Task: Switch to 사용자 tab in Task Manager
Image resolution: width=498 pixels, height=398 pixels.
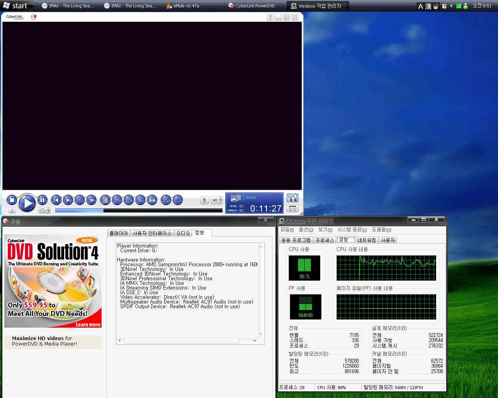Action: pos(388,240)
